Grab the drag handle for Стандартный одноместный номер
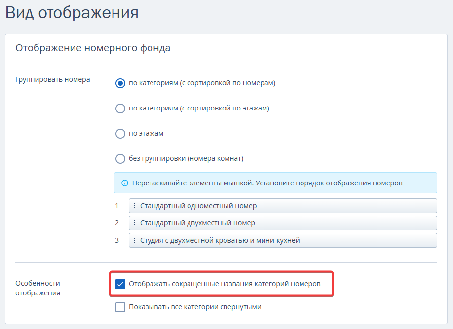The height and width of the screenshot is (329, 453). pos(135,206)
